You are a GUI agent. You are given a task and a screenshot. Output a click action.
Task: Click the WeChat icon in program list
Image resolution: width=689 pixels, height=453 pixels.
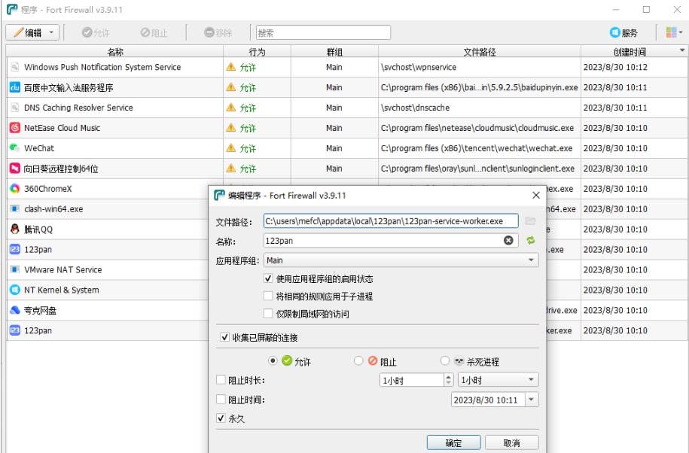14,148
